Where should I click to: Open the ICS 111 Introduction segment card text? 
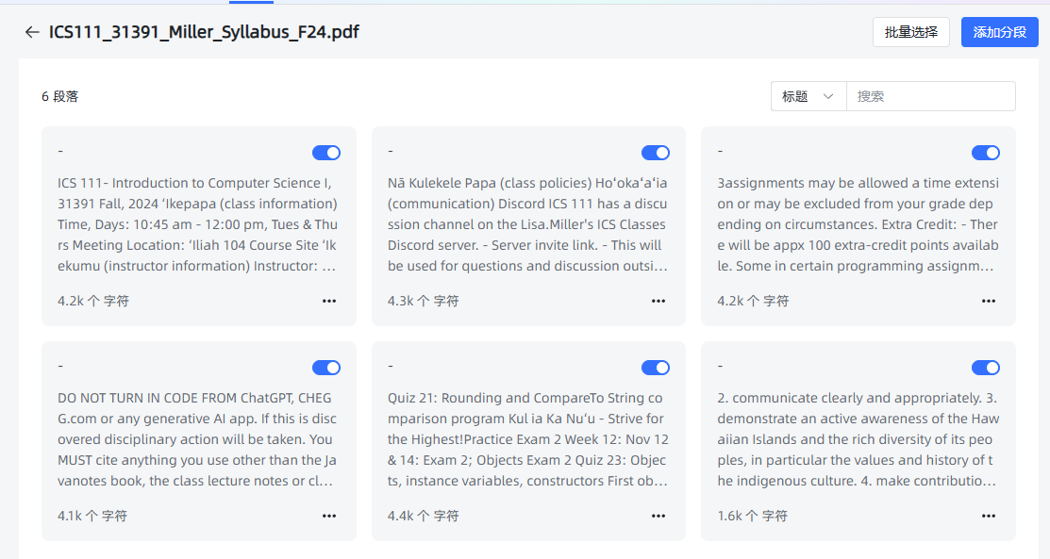pyautogui.click(x=197, y=224)
